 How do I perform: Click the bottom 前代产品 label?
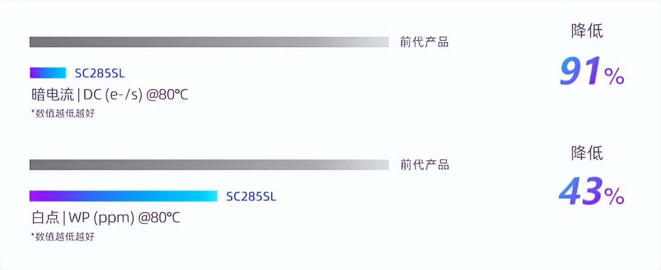coord(424,164)
